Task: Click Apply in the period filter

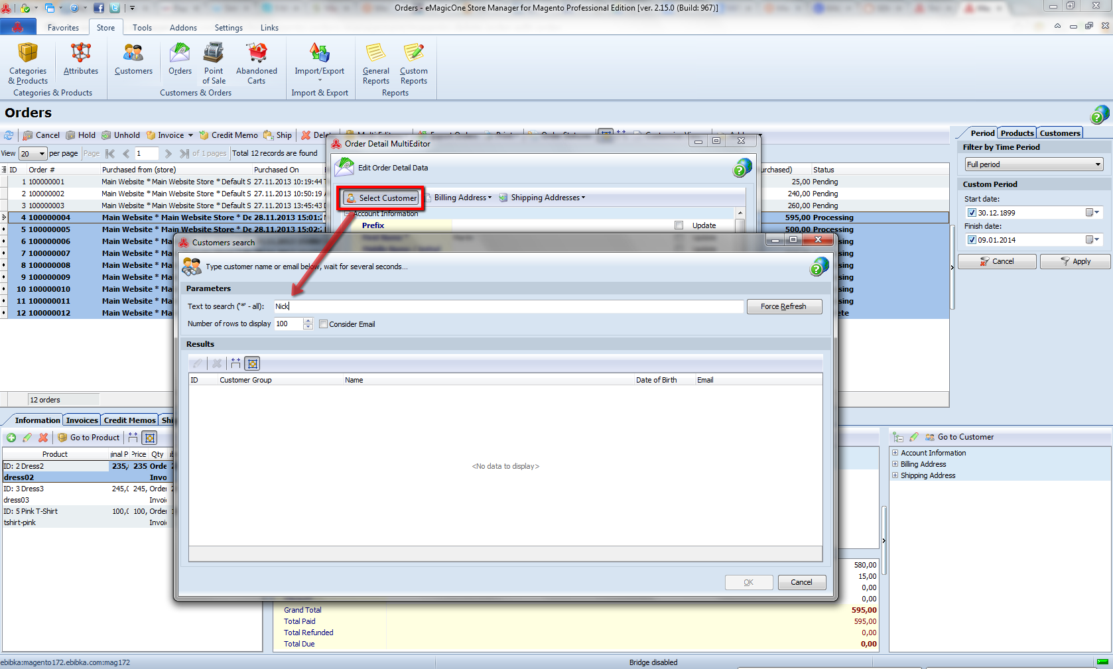Action: point(1075,261)
